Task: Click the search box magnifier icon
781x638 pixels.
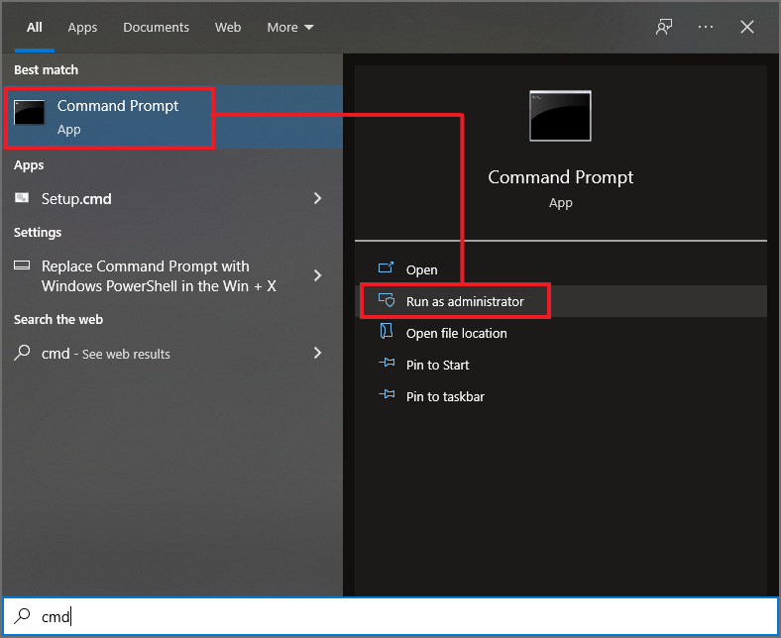Action: [22, 616]
